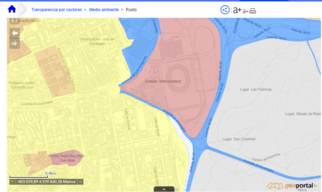Open the share options icon
Image resolution: width=322 pixels, height=192 pixels.
pyautogui.click(x=225, y=10)
